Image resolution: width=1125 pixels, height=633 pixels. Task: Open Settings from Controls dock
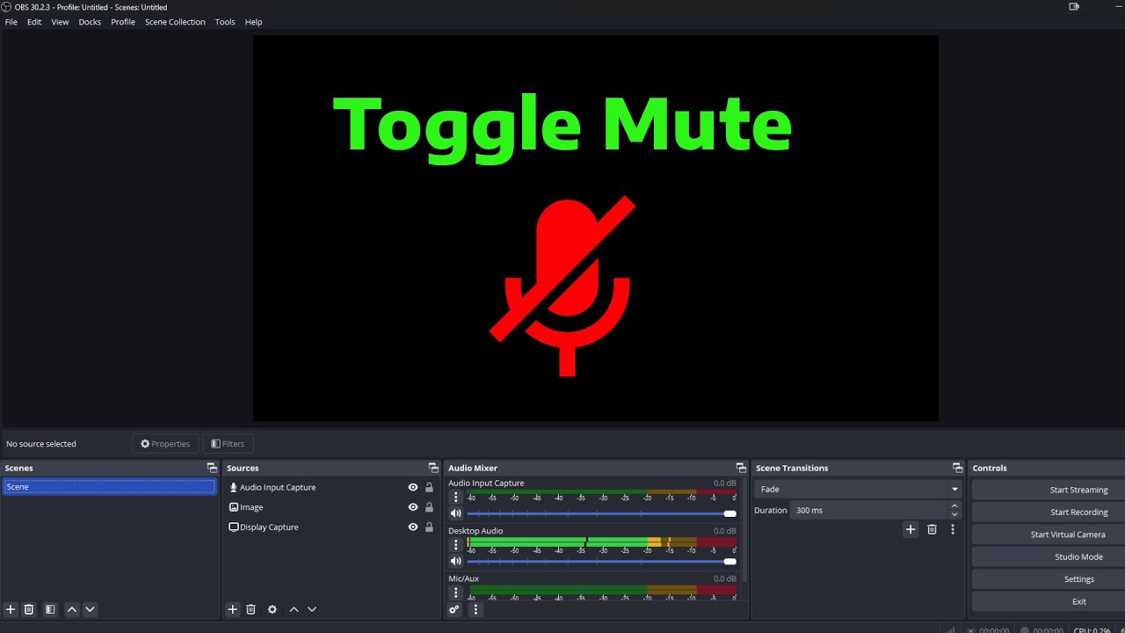[1048, 579]
